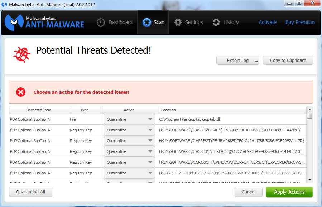The width and height of the screenshot is (322, 207).
Task: Click 'Registry Key' type in TYPELIB row
Action: coord(81,141)
